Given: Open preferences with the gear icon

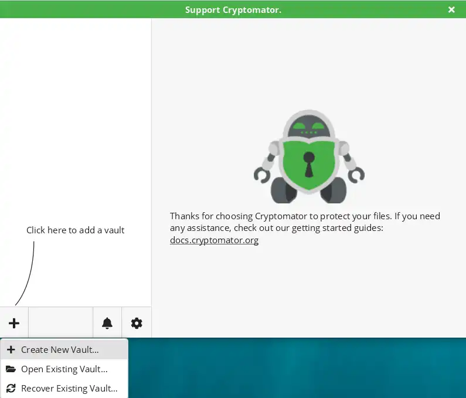Looking at the screenshot, I should [x=137, y=323].
